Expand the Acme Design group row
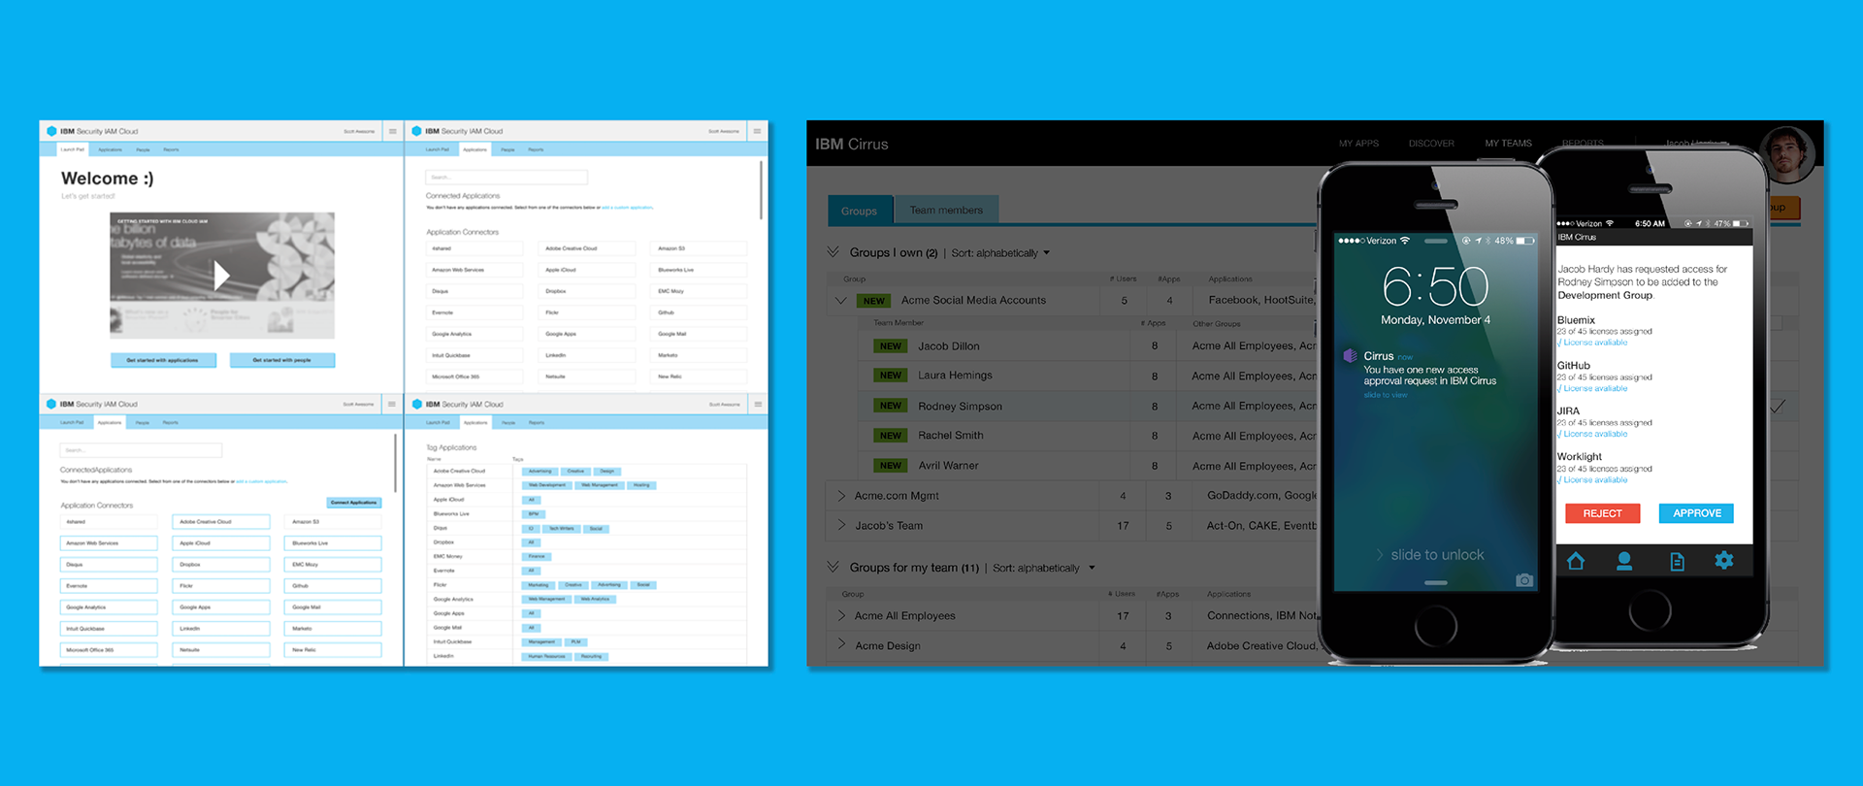 tap(841, 645)
